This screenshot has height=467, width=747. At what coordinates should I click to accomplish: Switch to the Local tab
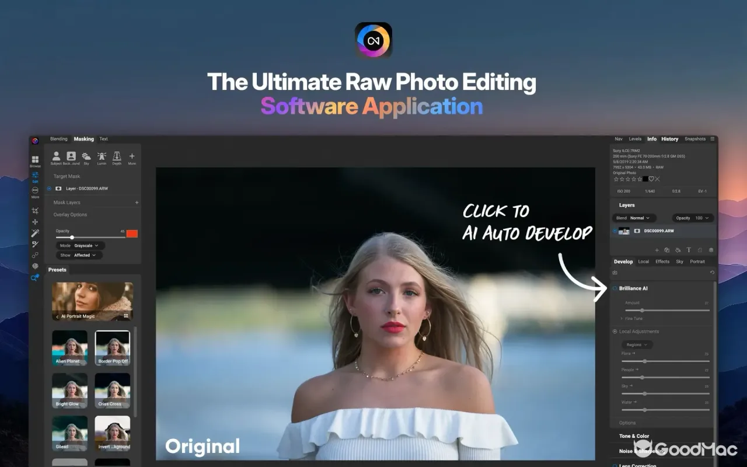643,262
